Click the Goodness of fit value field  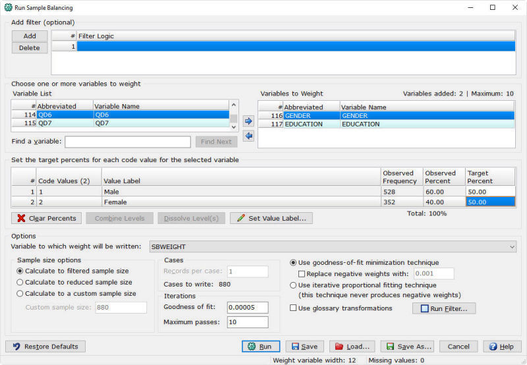(x=248, y=307)
